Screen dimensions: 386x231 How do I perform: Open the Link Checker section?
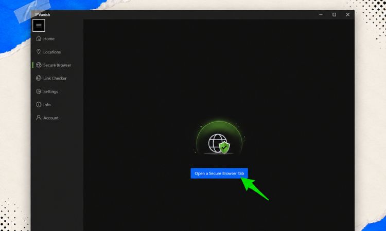pyautogui.click(x=55, y=79)
